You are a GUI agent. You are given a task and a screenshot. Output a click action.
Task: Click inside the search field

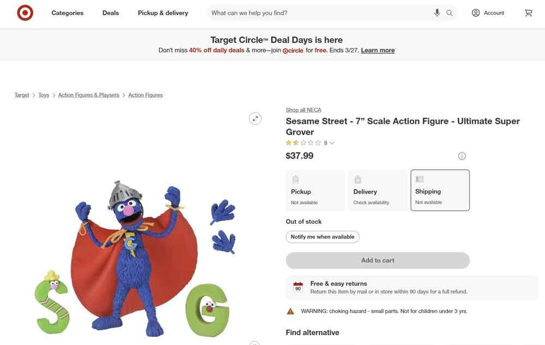pyautogui.click(x=316, y=13)
